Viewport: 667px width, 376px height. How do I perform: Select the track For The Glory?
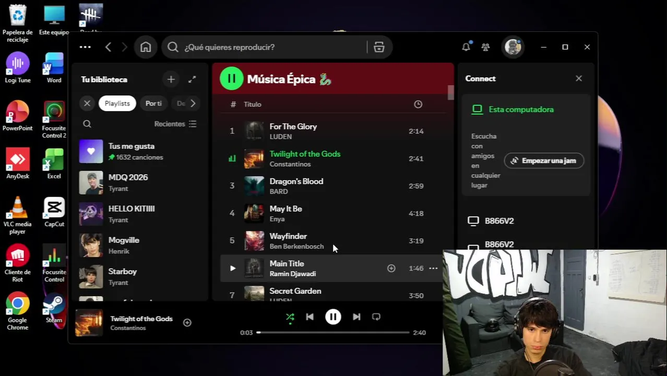coord(333,131)
